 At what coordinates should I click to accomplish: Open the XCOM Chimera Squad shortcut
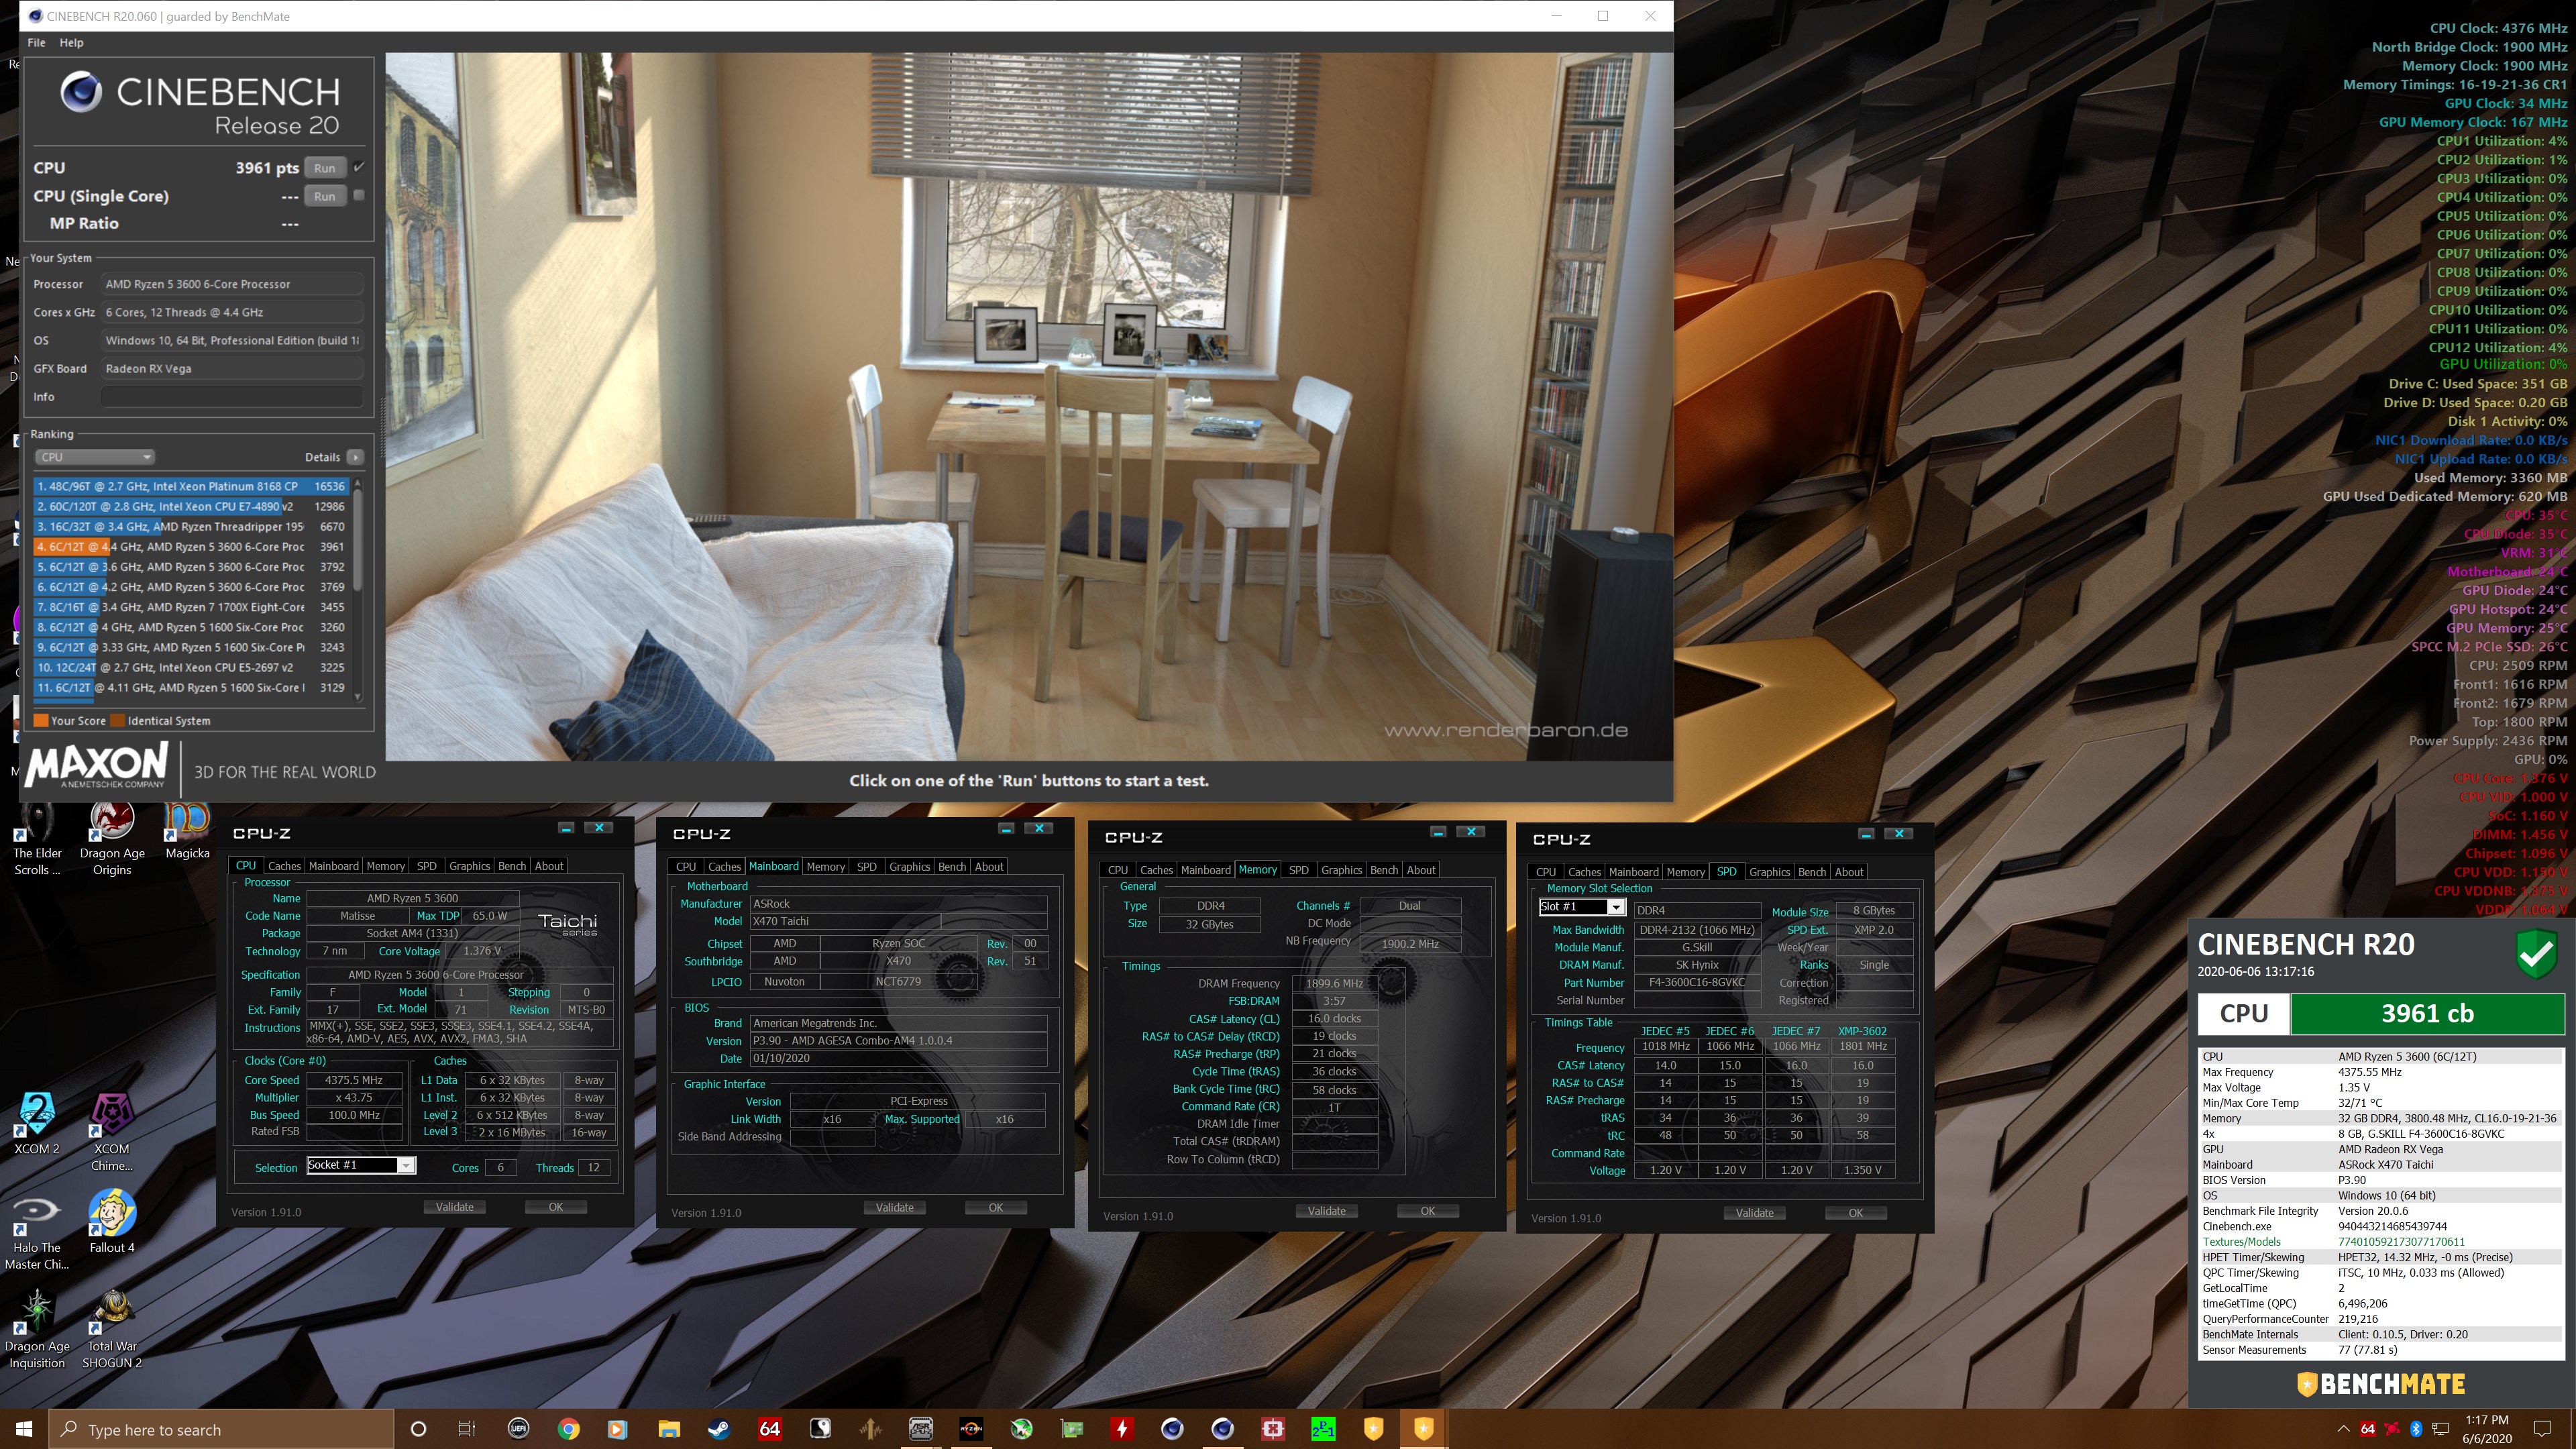112,1130
